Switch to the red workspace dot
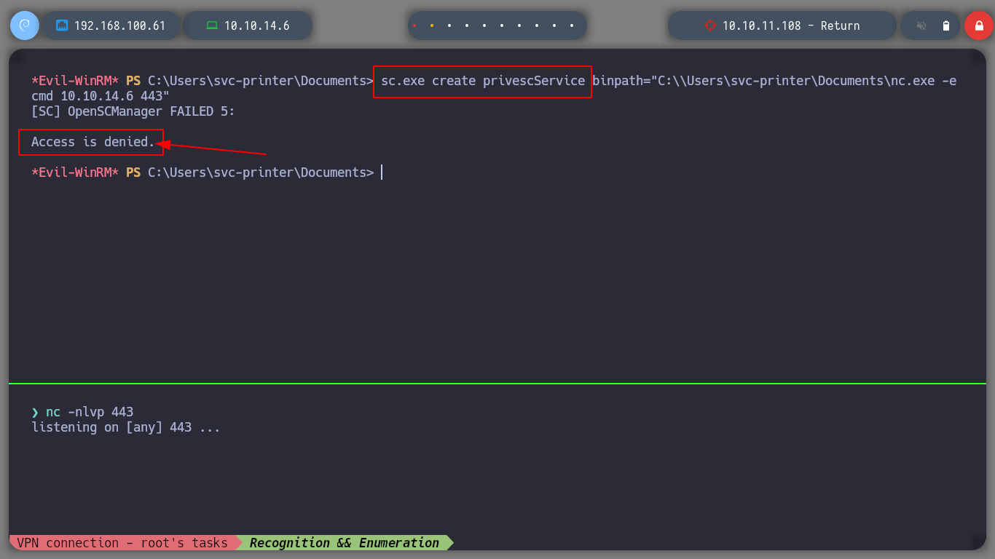 pyautogui.click(x=414, y=25)
